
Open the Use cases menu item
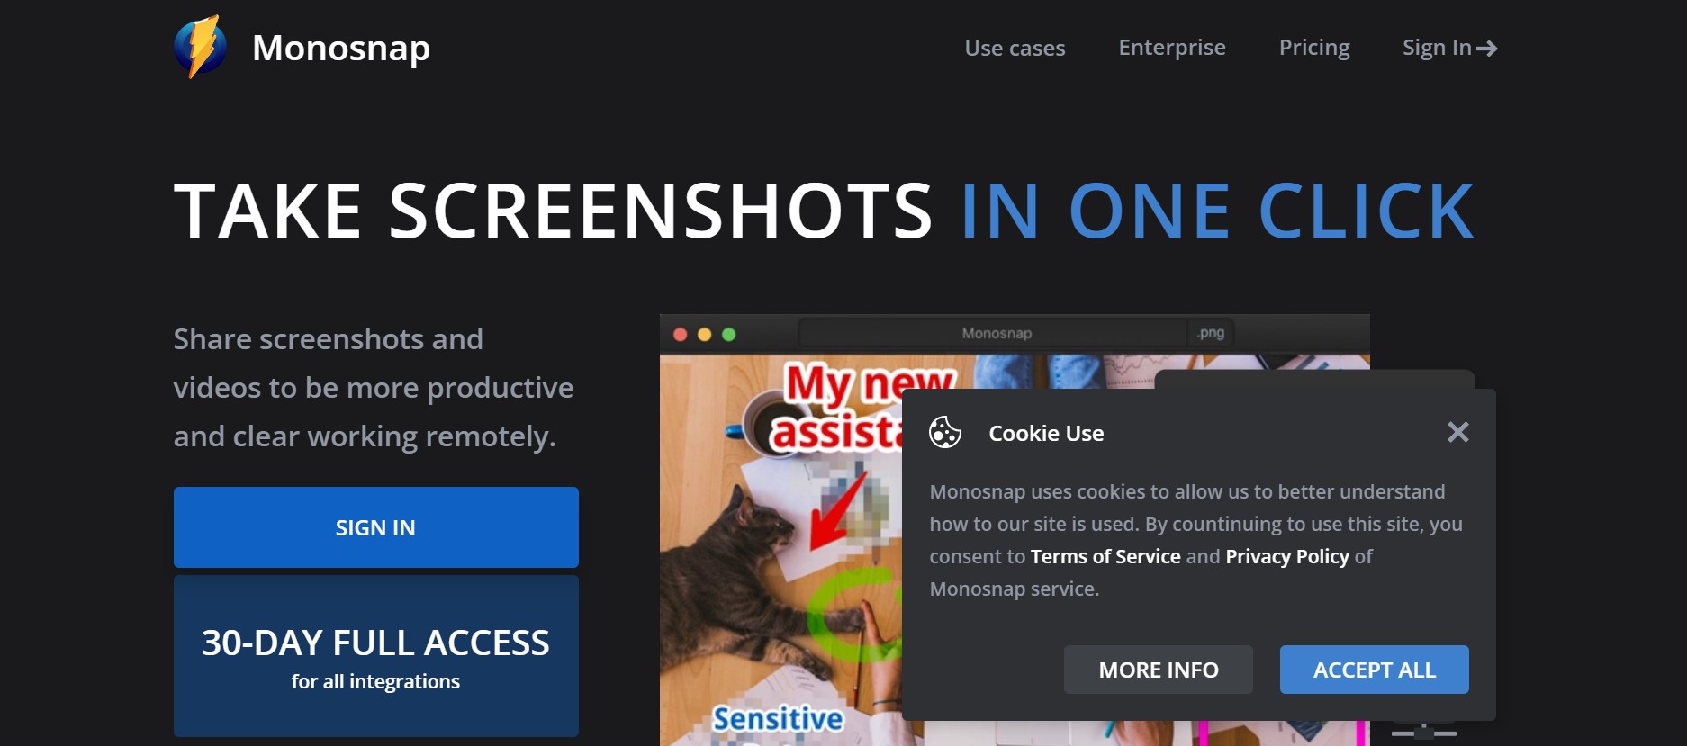(x=1015, y=48)
